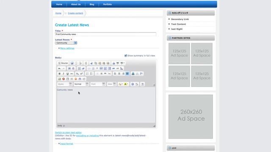The height and width of the screenshot is (152, 271).
Task: Apply Subscript formatting
Action: 77,74
